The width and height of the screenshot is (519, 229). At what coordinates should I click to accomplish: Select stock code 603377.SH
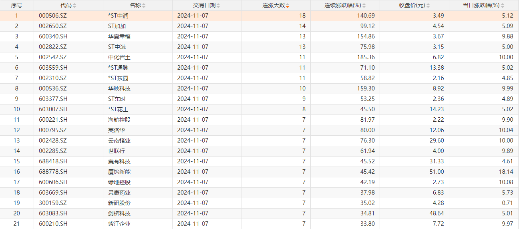[53, 99]
